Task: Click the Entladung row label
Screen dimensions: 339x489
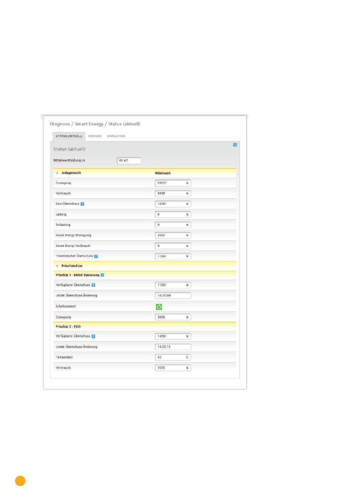Action: point(63,225)
